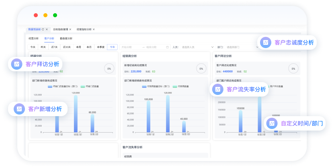Click the 客户流失率分析 badge icon
Image resolution: width=334 pixels, height=167 pixels.
(x=217, y=90)
